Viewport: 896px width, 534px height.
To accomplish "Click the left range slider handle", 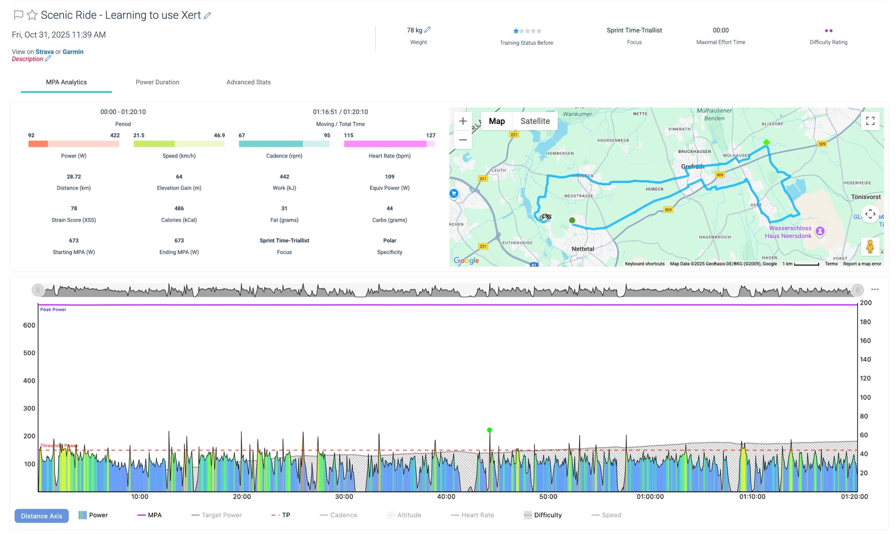I will tap(38, 290).
